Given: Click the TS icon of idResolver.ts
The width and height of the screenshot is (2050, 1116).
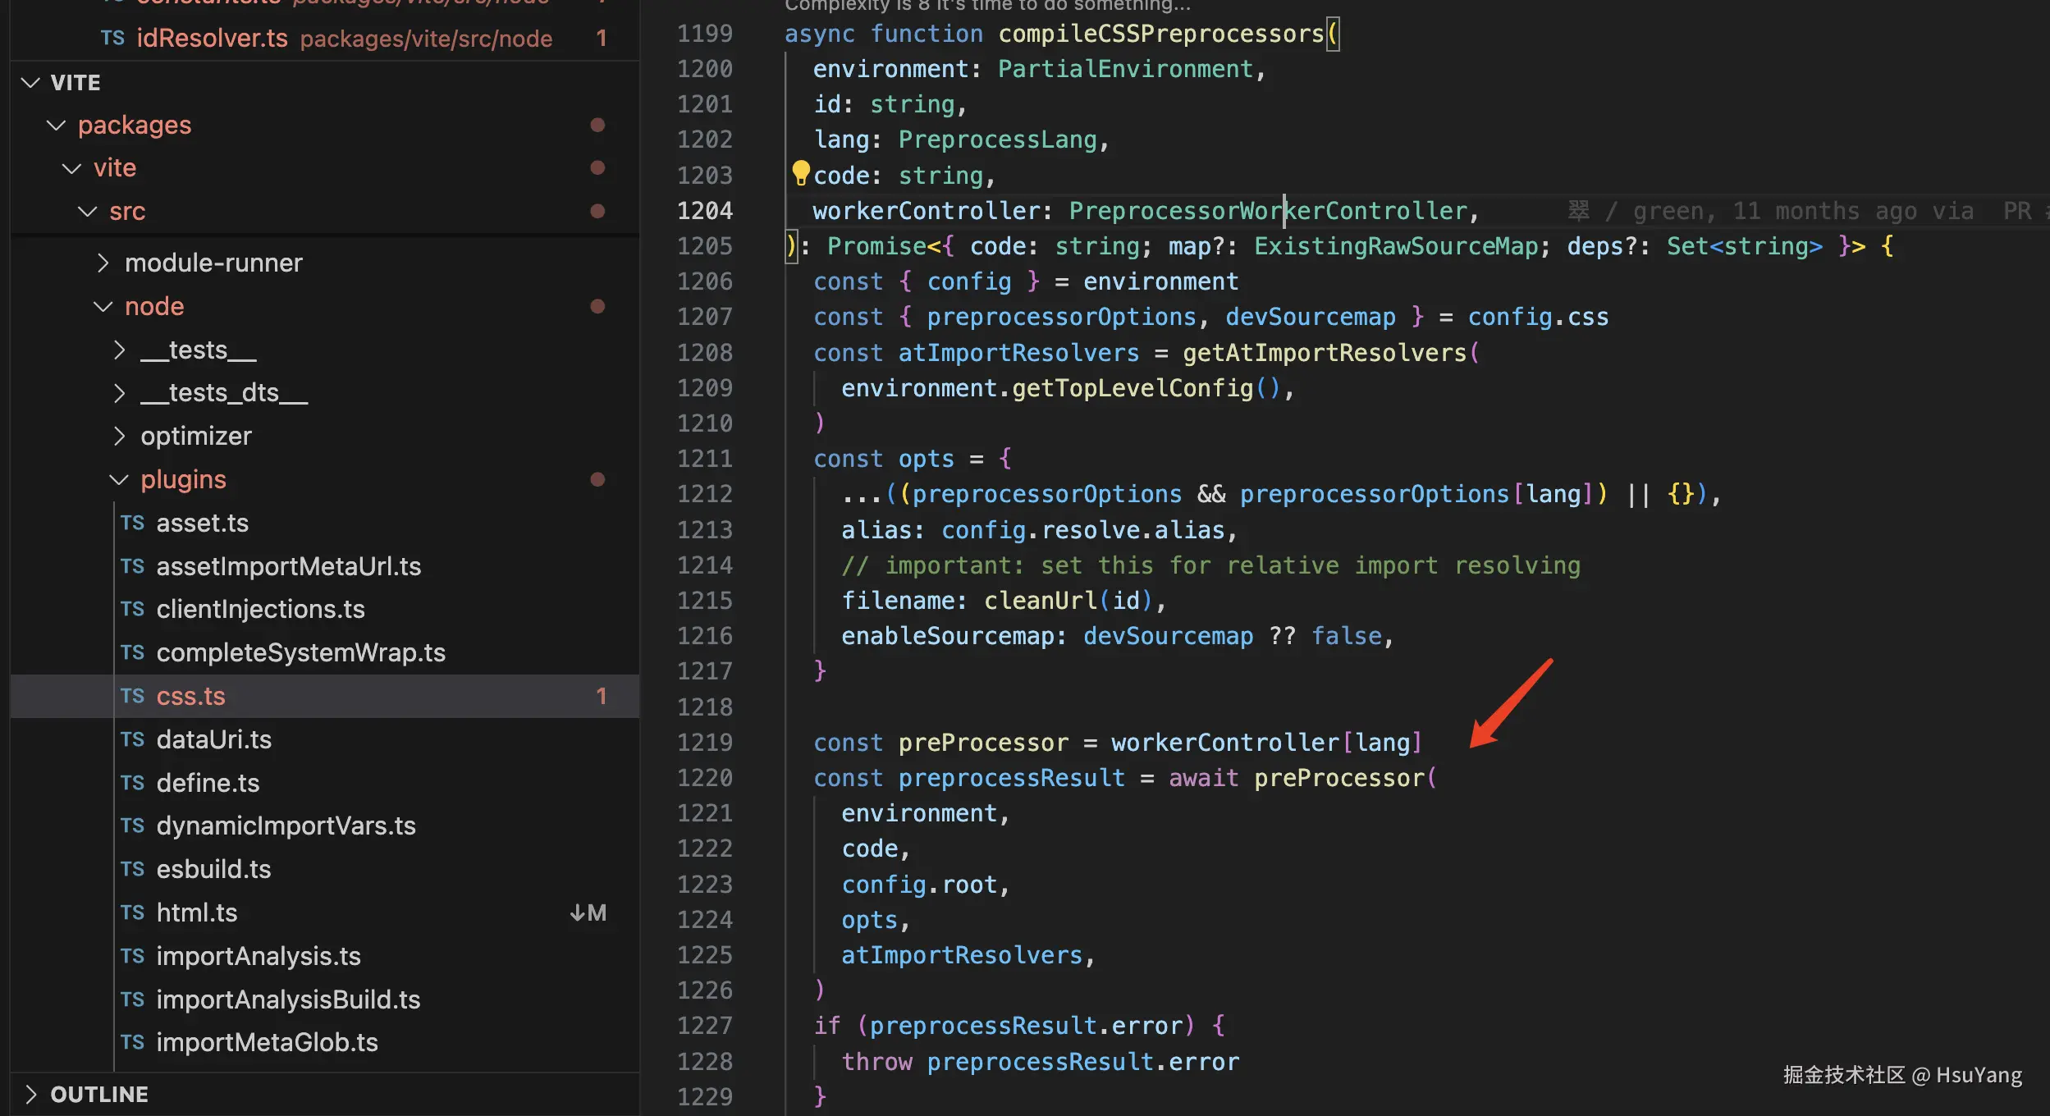Looking at the screenshot, I should [112, 38].
